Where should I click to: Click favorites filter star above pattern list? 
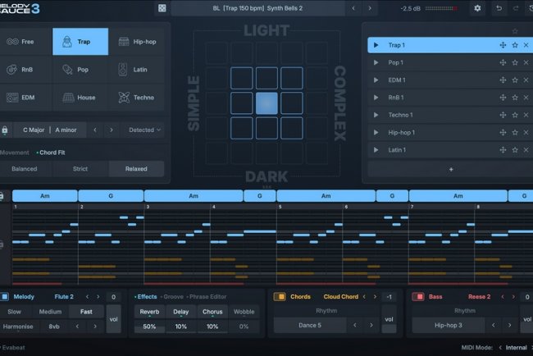[515, 31]
